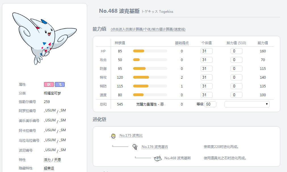Click the Togekiss sprite in evolution chain
Image resolution: width=287 pixels, height=172 pixels.
point(158,158)
